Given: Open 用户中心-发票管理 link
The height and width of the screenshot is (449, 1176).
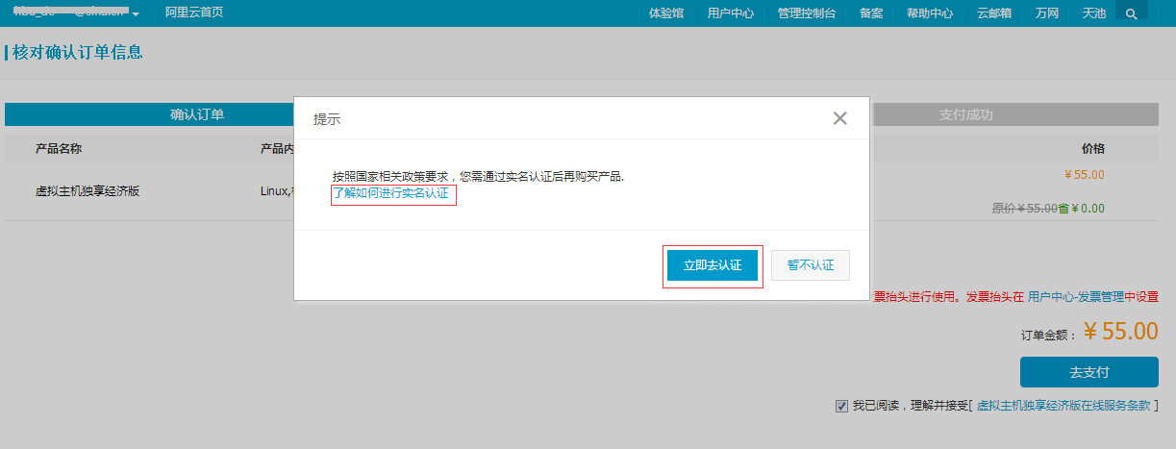Looking at the screenshot, I should (1076, 297).
